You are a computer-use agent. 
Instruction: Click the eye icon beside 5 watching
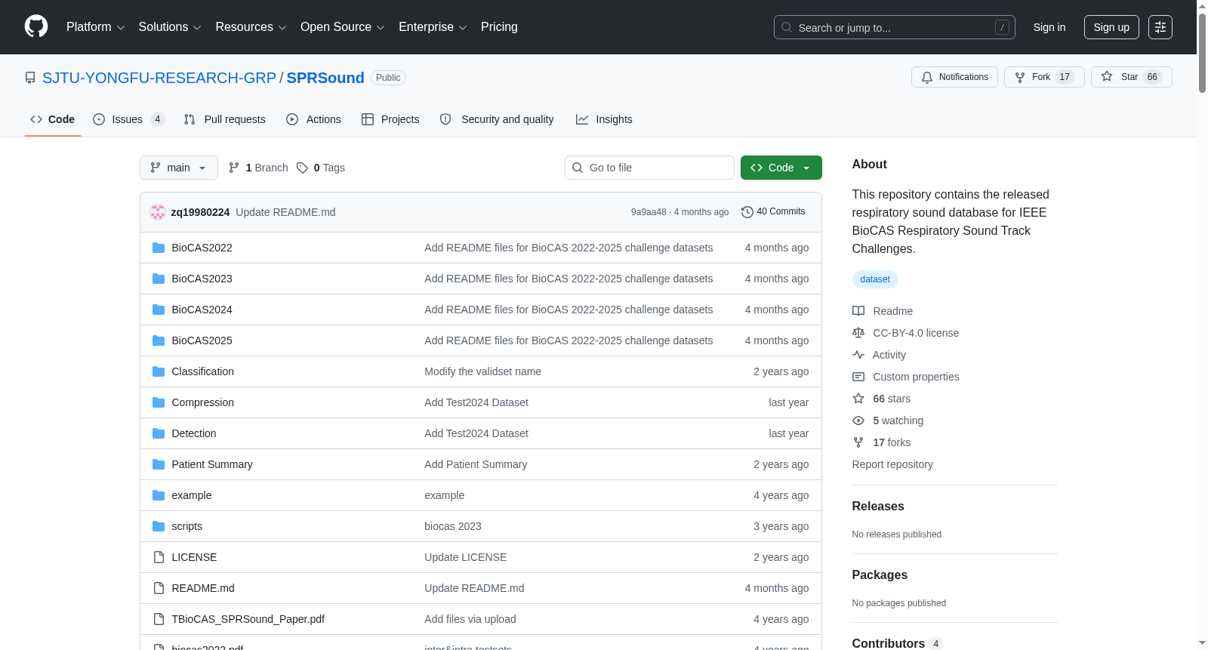pyautogui.click(x=858, y=420)
